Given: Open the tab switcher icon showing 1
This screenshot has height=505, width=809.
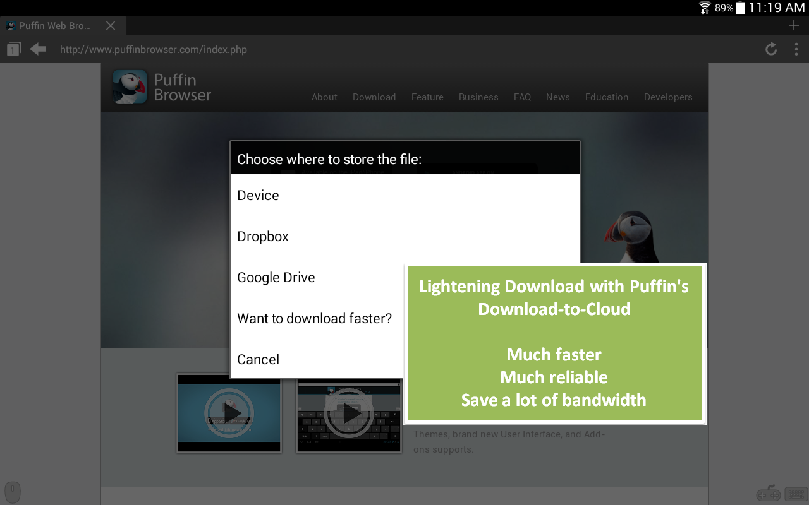Looking at the screenshot, I should click(x=13, y=49).
